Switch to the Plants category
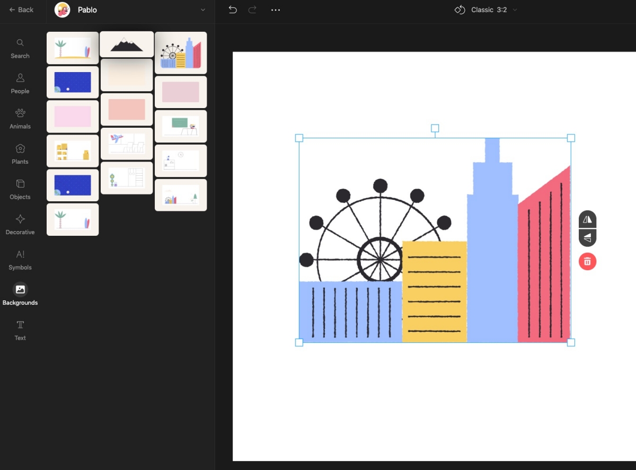The width and height of the screenshot is (636, 470). coord(20,154)
